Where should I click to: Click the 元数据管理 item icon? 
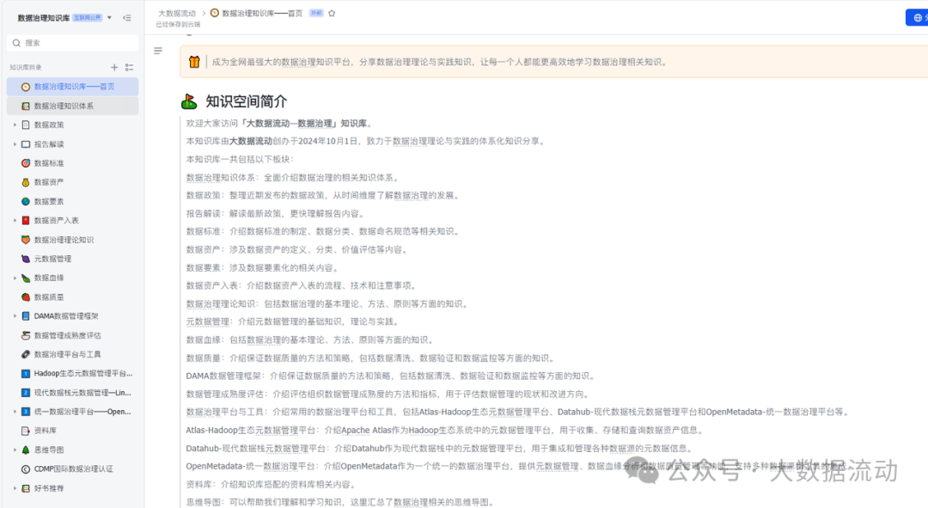pos(26,258)
